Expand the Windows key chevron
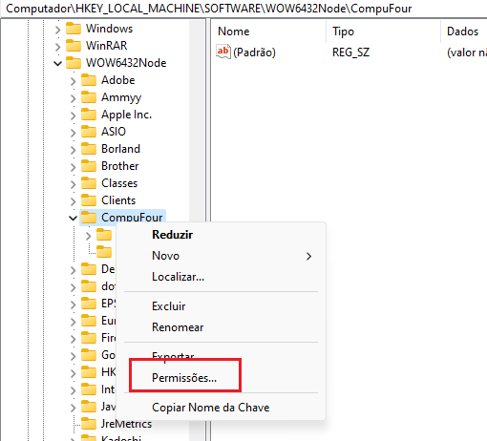This screenshot has width=487, height=441. pos(57,30)
